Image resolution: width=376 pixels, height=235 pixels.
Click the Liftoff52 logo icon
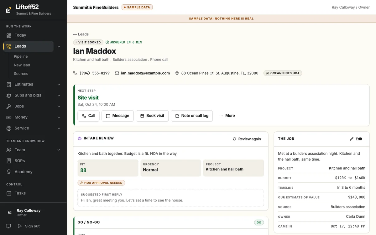coord(9,10)
